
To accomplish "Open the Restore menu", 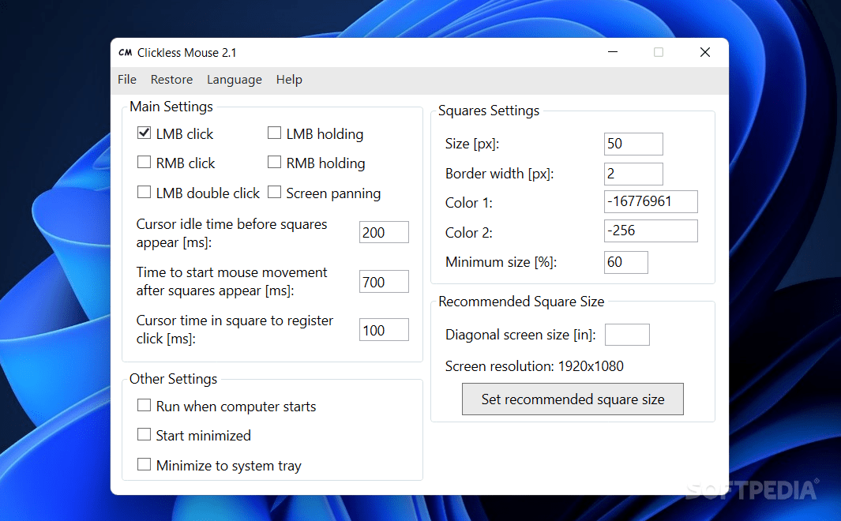I will pyautogui.click(x=171, y=79).
